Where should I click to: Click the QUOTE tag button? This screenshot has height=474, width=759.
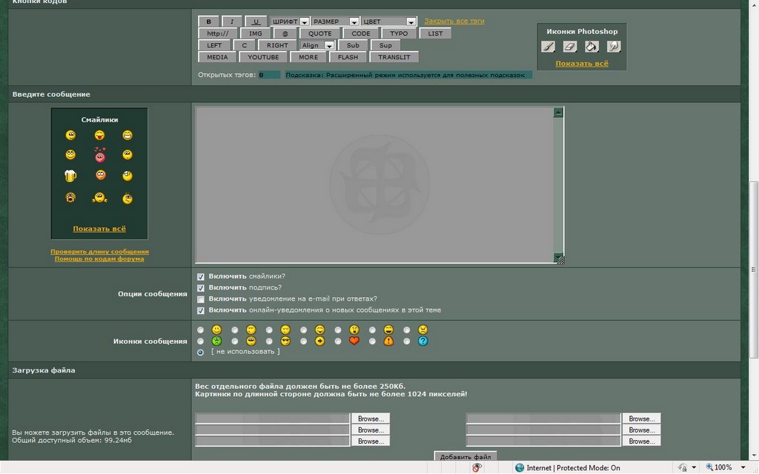tap(320, 33)
